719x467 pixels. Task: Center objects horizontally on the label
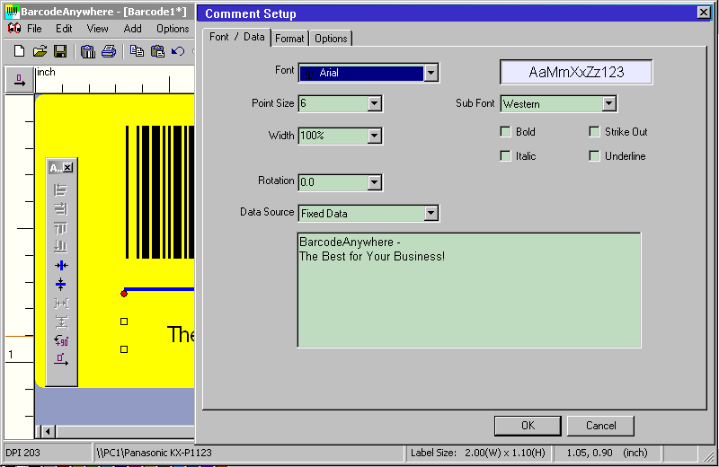[x=60, y=265]
